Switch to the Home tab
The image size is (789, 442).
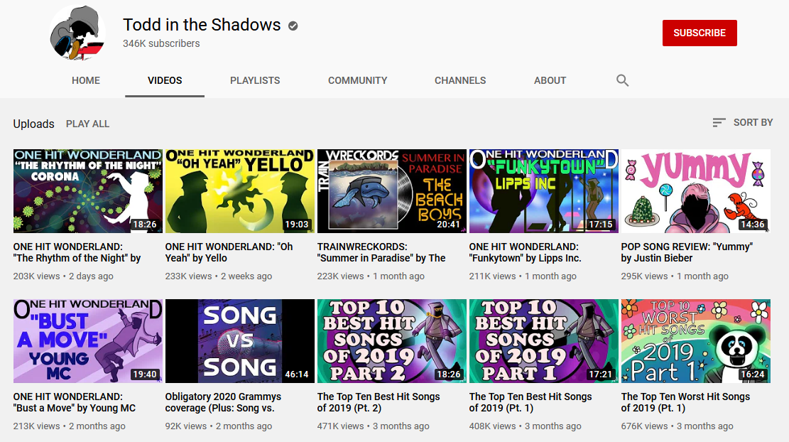(85, 80)
